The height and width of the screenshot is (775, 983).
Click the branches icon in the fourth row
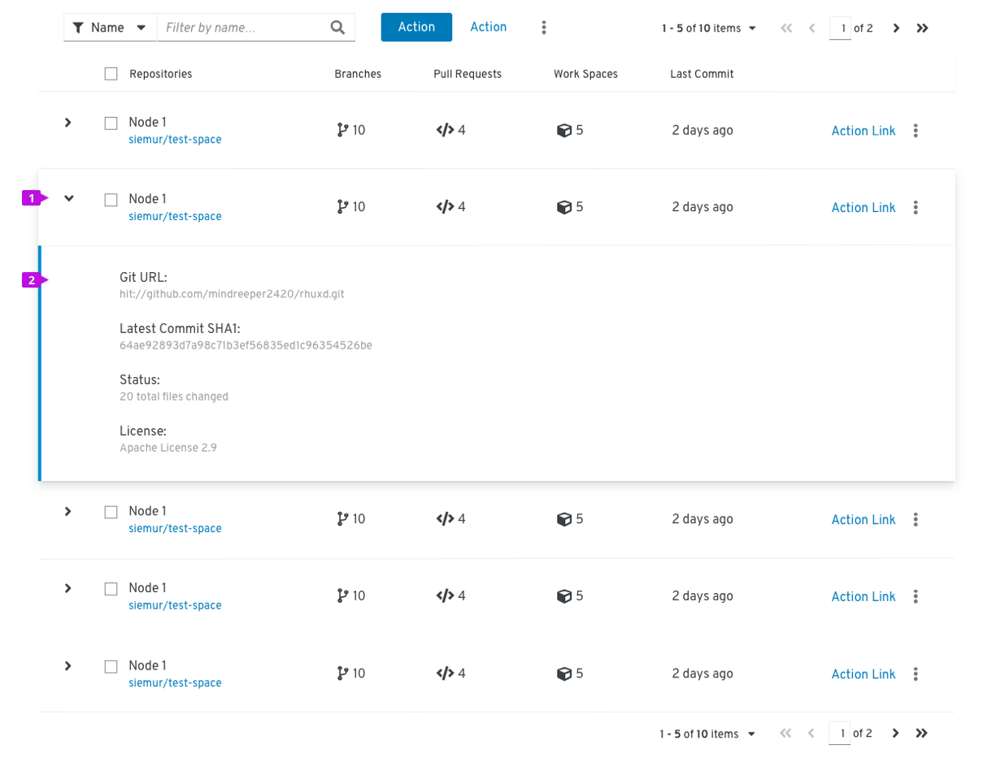pos(342,596)
